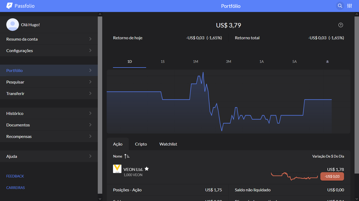This screenshot has height=201, width=359.
Task: Click the CARREIRAS link
Action: tap(16, 188)
